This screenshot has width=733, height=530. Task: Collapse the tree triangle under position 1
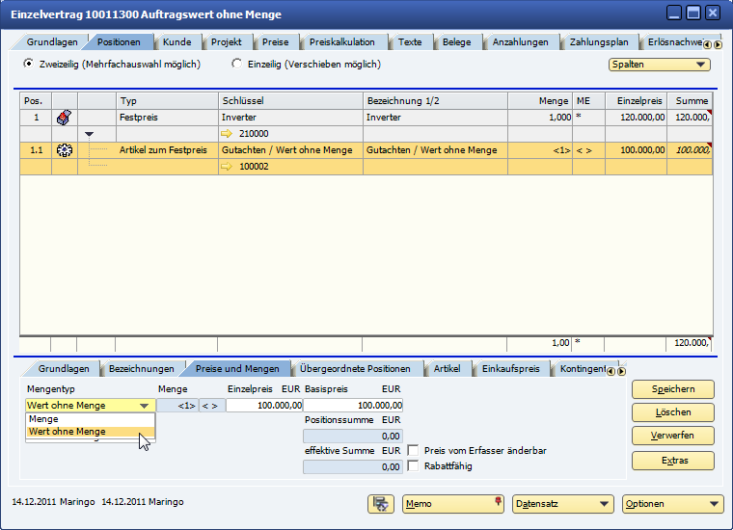coord(90,134)
